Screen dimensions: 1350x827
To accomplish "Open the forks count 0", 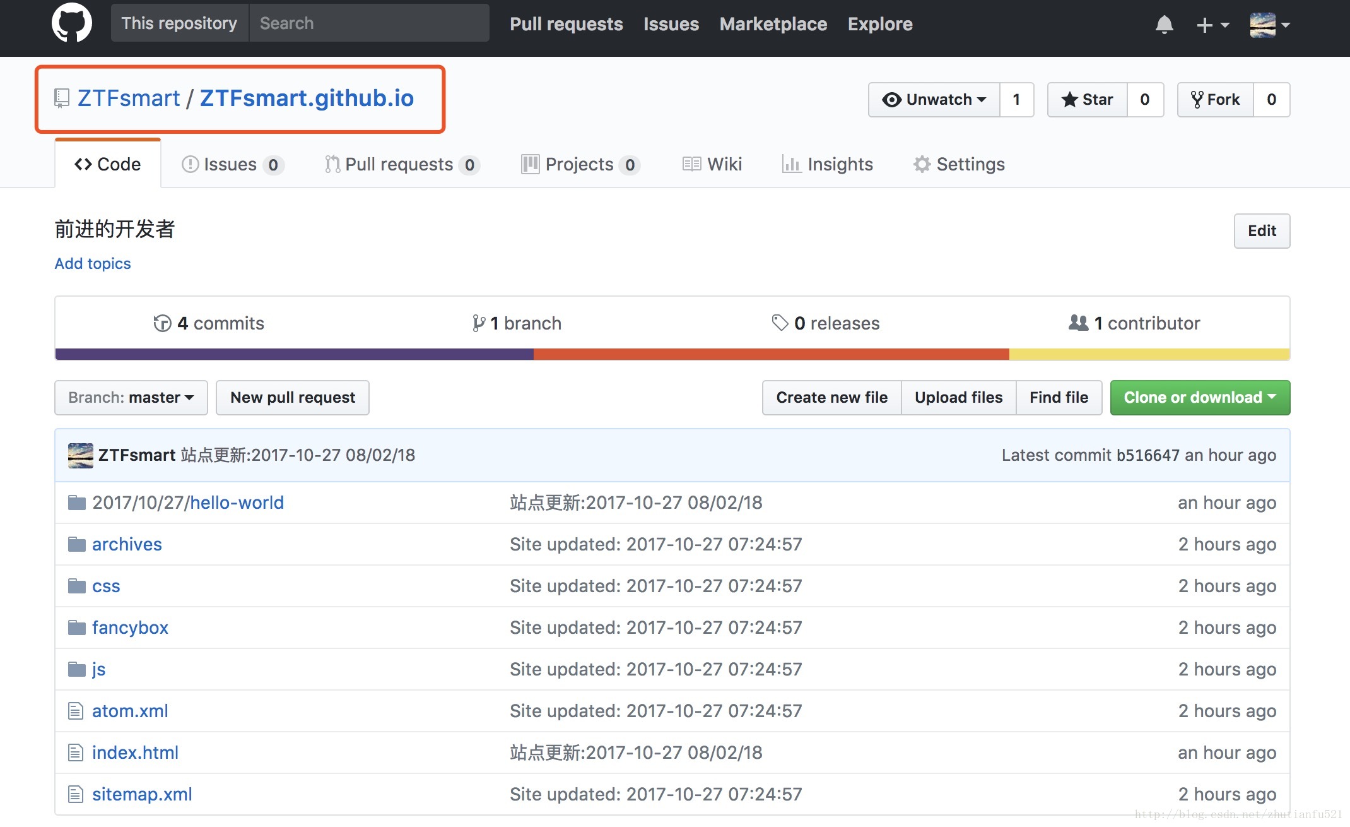I will pyautogui.click(x=1272, y=100).
